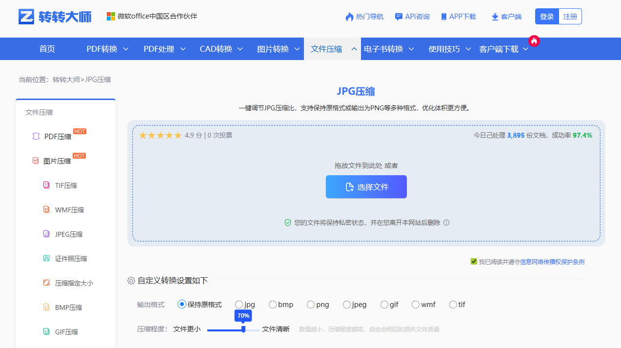Click the 0 次投票 vote text
The width and height of the screenshot is (621, 348).
220,135
